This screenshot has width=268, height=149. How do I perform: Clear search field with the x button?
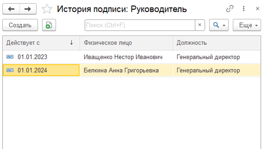[x=200, y=25]
